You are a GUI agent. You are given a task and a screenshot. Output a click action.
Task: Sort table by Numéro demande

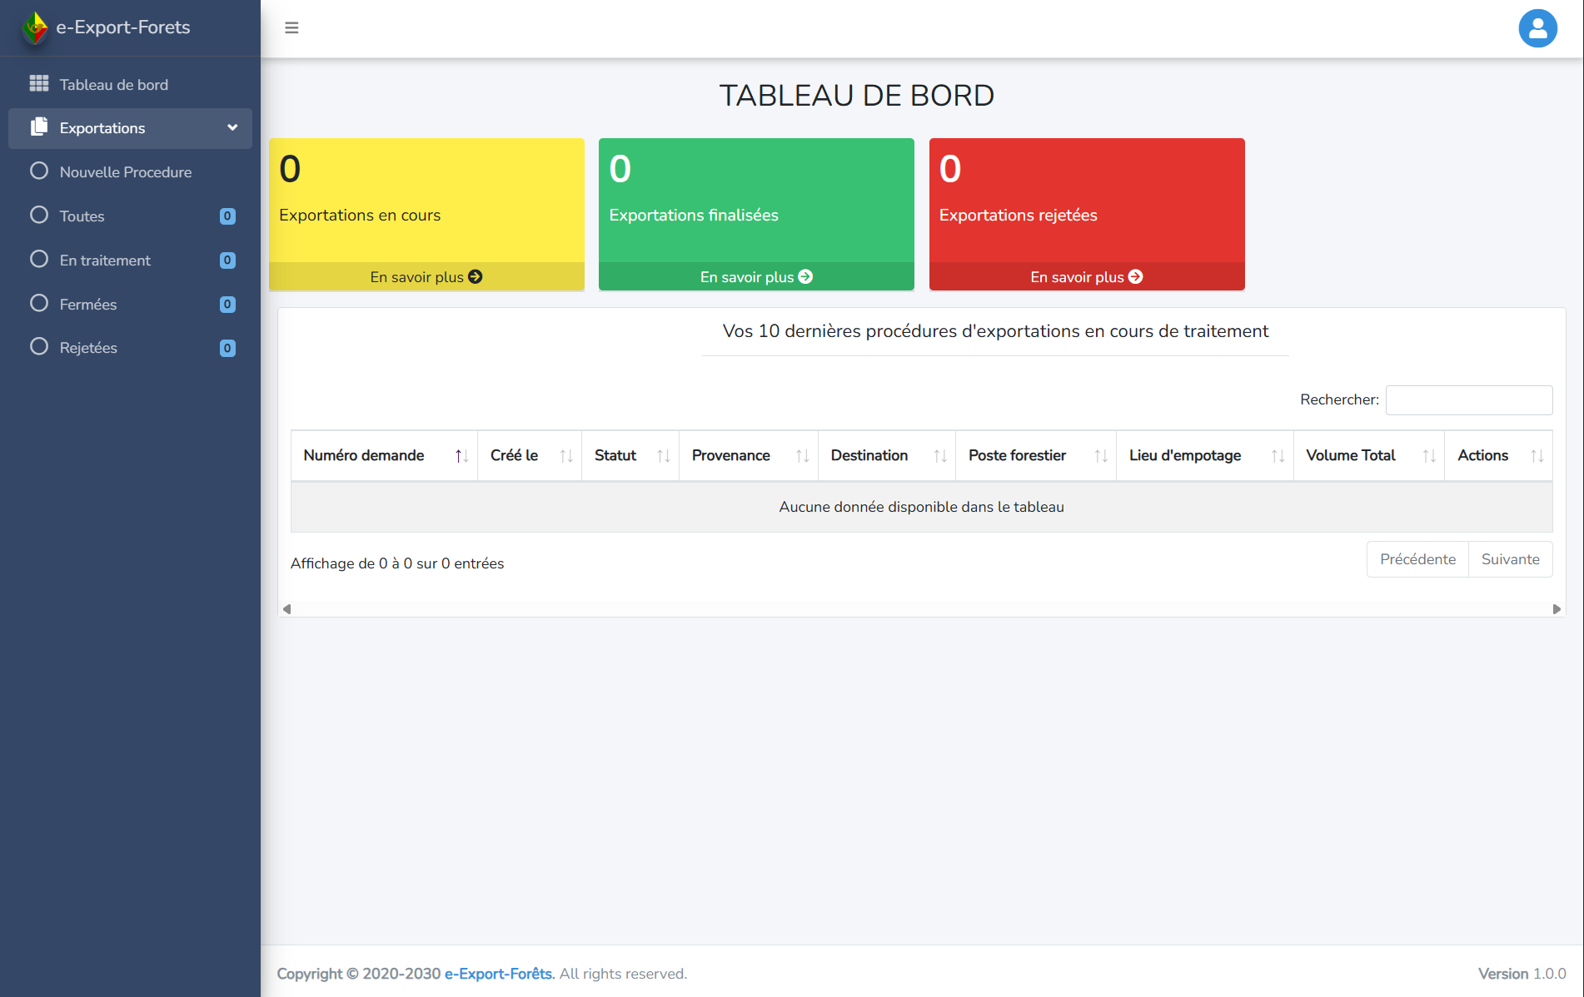click(x=363, y=455)
